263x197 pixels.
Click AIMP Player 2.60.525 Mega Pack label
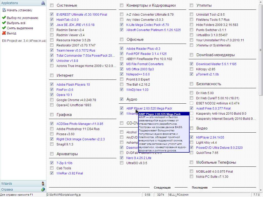pos(149,109)
